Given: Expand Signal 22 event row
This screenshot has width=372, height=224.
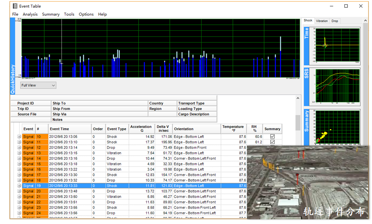Looking at the screenshot, I should (19, 202).
